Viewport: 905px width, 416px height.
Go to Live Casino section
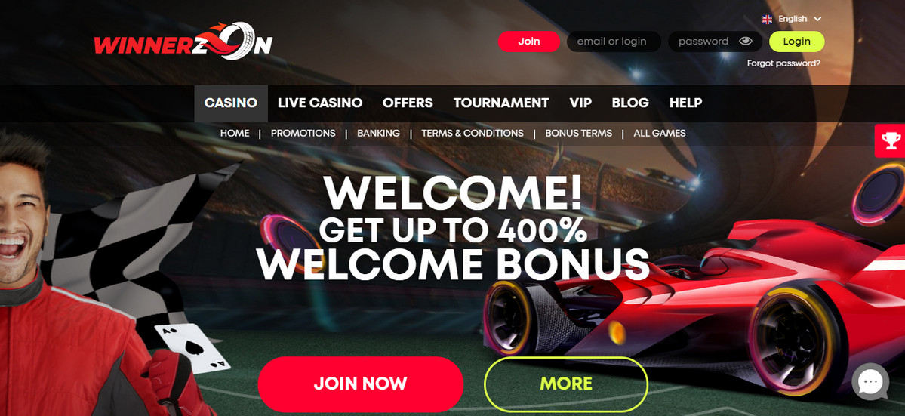coord(320,103)
